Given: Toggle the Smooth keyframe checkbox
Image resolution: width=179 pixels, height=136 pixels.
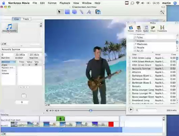Looking at the screenshot, I should point(36,64).
